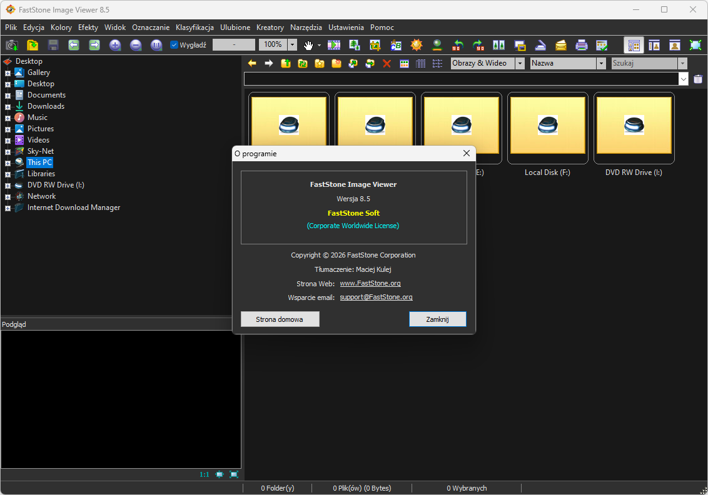Expand the Pictures tree node
Viewport: 708px width, 495px height.
[x=8, y=129]
